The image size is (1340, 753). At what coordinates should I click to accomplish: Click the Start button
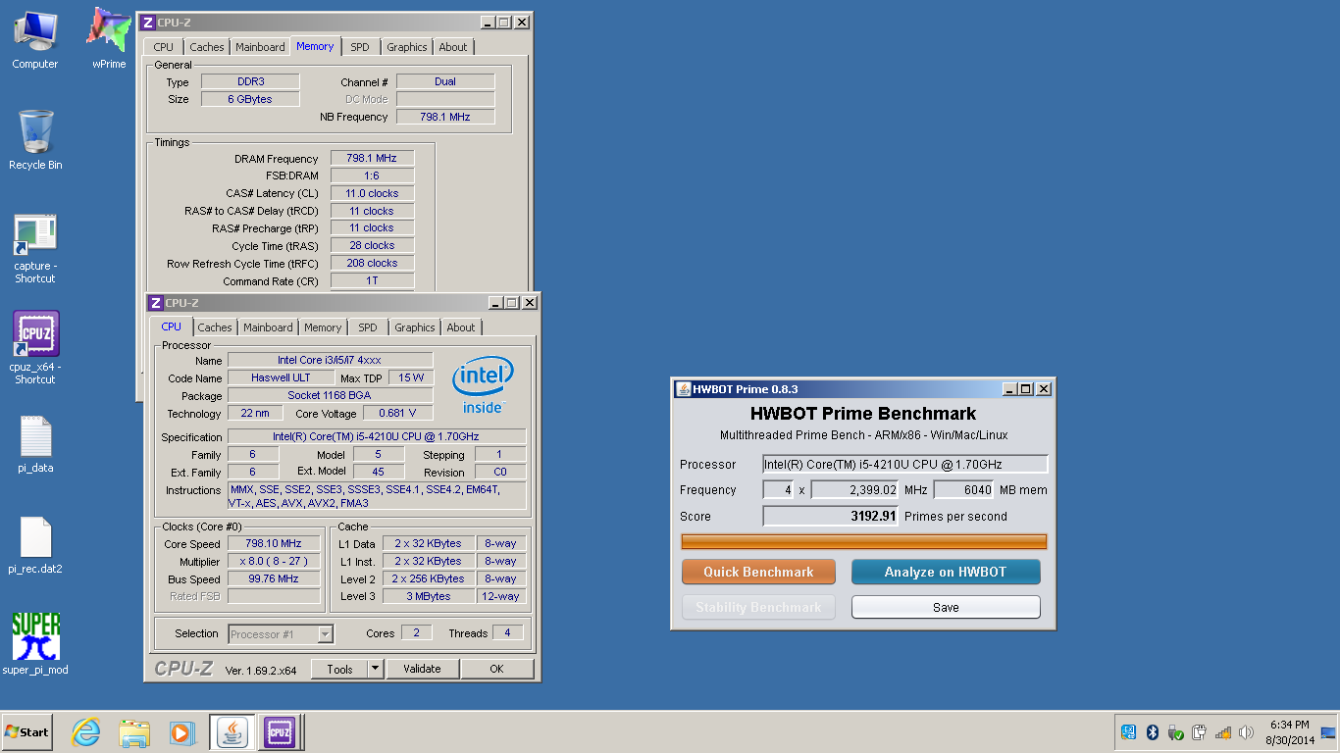[26, 731]
